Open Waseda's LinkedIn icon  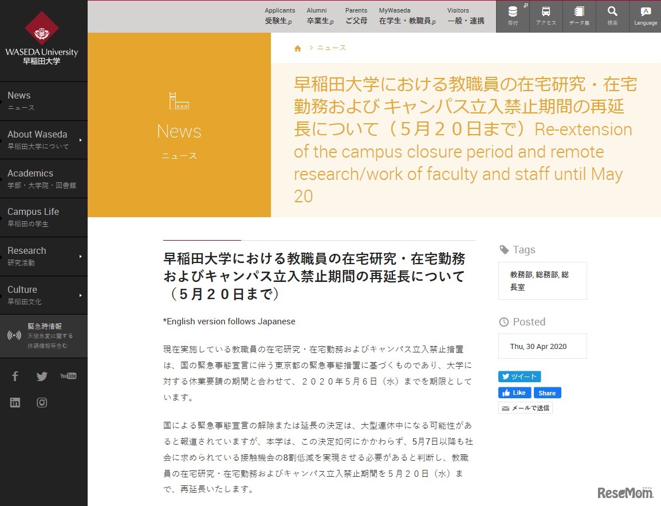pyautogui.click(x=15, y=403)
